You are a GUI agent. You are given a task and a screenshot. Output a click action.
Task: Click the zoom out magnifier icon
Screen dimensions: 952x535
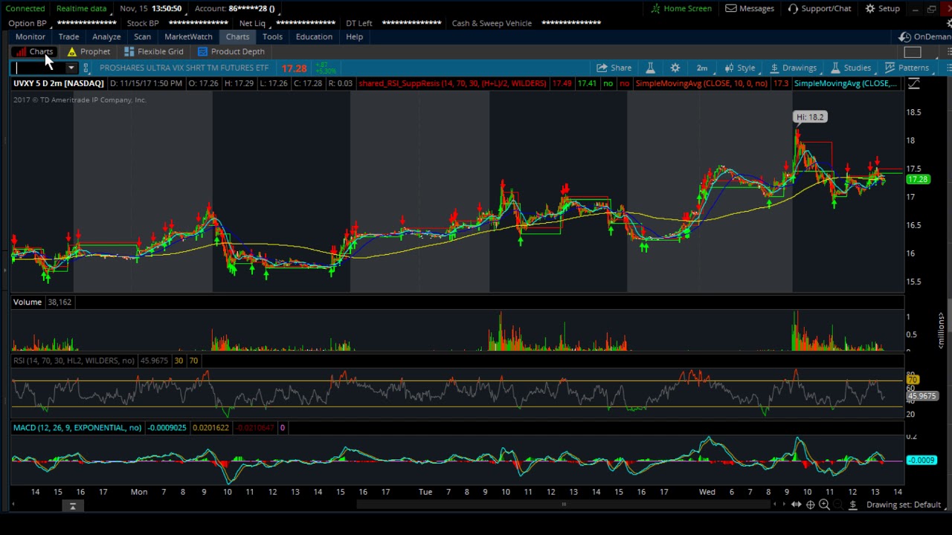[x=838, y=505]
